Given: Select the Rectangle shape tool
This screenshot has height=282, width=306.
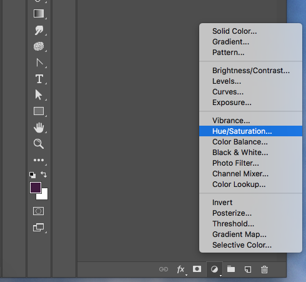Looking at the screenshot, I should click(39, 111).
